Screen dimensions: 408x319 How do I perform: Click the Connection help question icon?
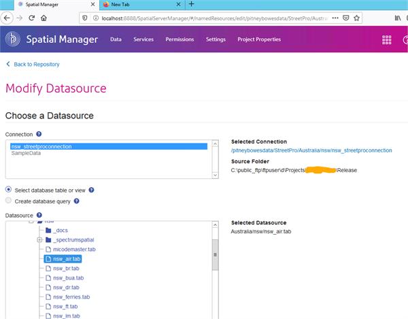(39, 134)
